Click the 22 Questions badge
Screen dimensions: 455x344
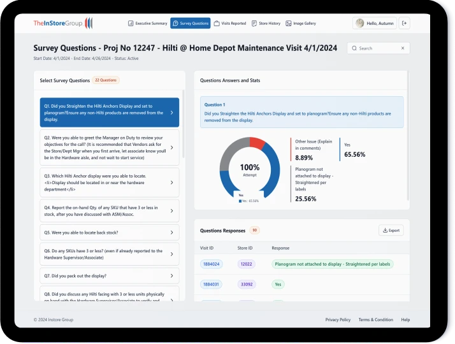106,80
